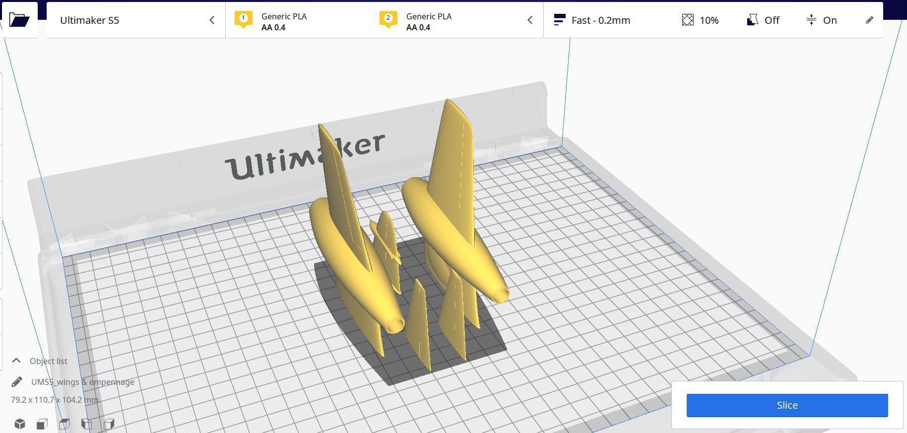
Task: Click the 79.2 x 110.7 x 104.2 mm dimensions
Action: [55, 400]
